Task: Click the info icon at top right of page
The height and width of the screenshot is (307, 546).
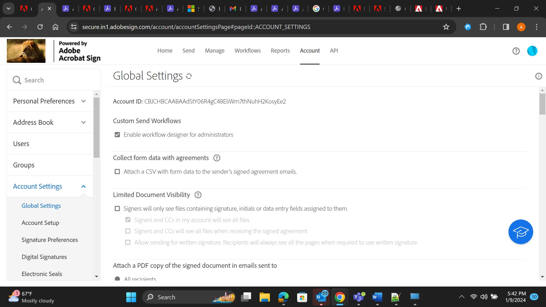Action: click(538, 76)
